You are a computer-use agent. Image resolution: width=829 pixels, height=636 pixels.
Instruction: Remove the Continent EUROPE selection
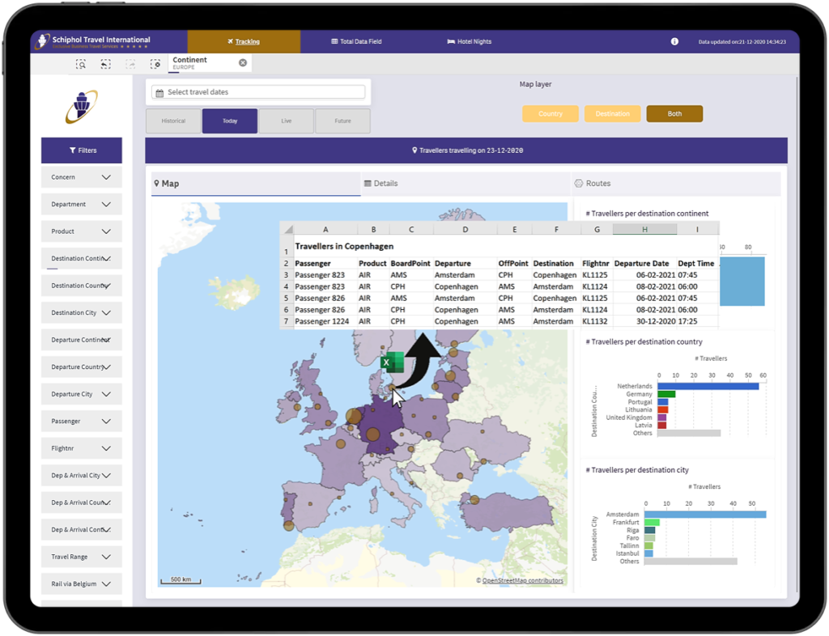243,63
